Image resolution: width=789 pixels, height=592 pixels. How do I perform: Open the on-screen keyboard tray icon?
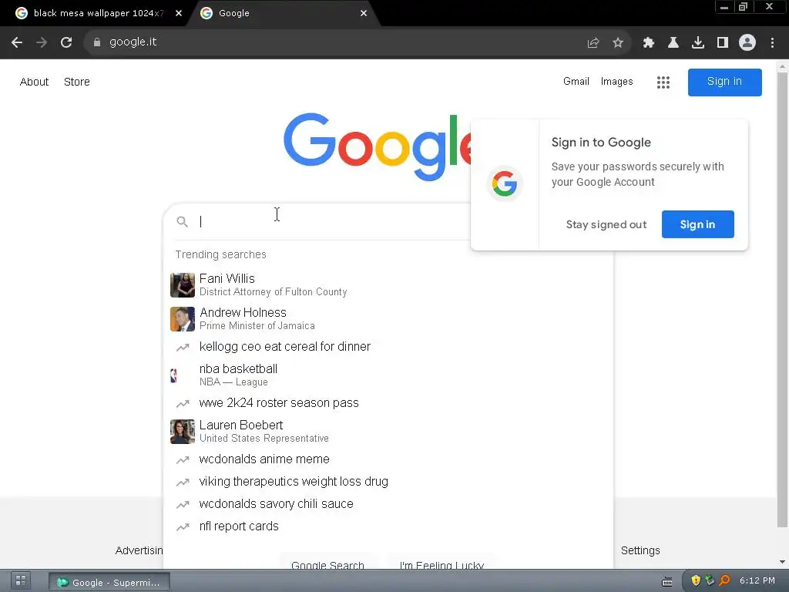667,581
